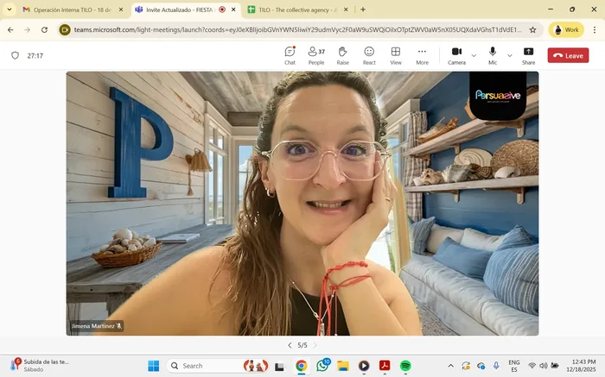Viewport: 605px width, 377px height.
Task: Reload the Teams page
Action: pyautogui.click(x=44, y=29)
